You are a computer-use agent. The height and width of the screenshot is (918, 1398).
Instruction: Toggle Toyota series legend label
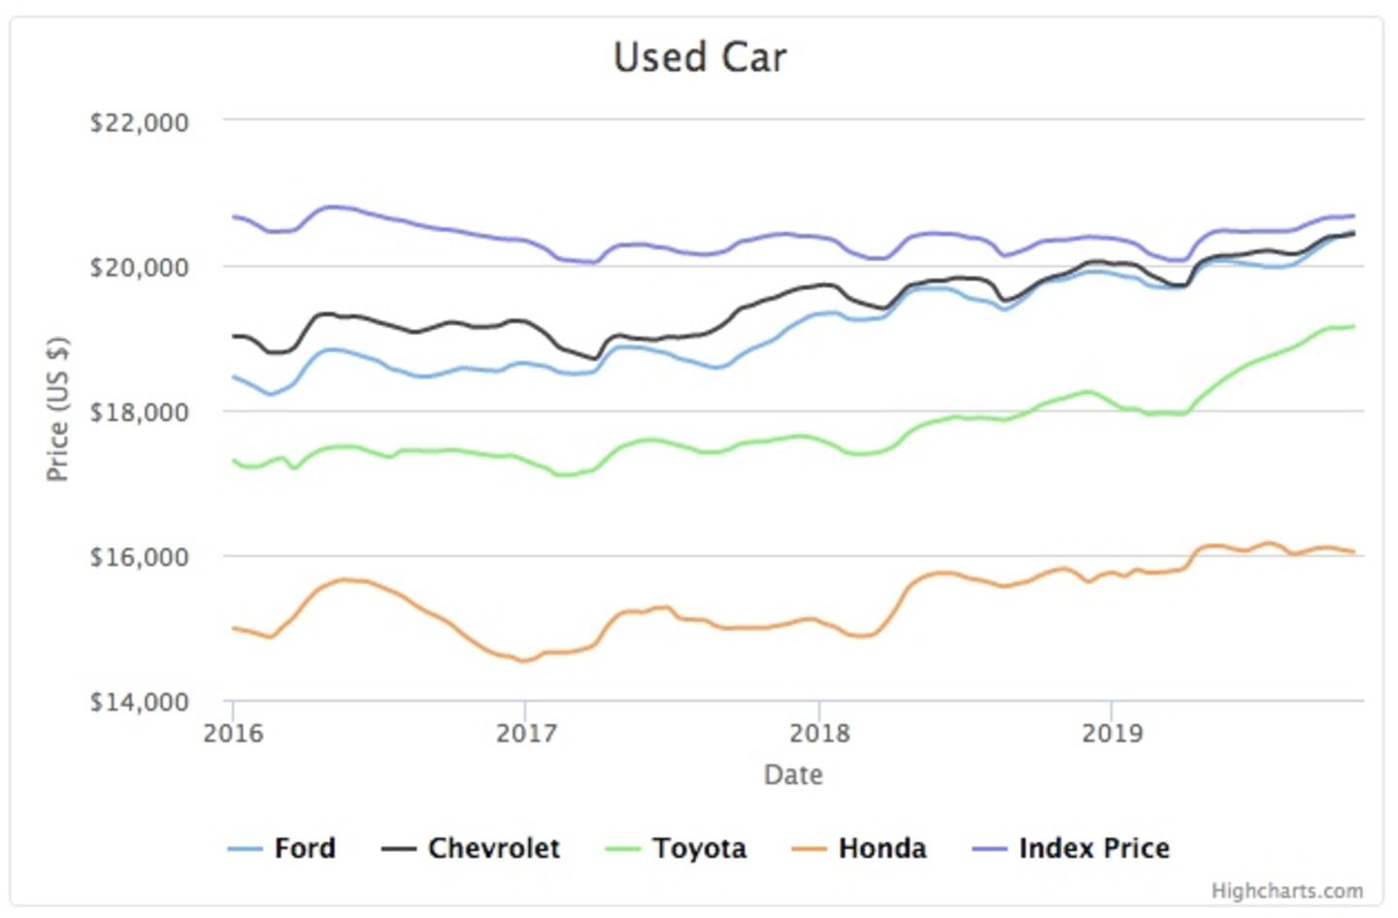[699, 848]
